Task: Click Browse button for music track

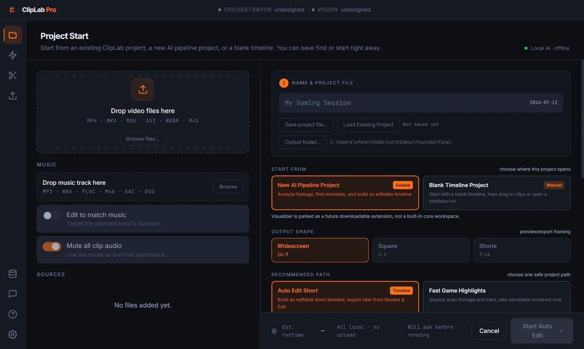Action: pos(228,187)
